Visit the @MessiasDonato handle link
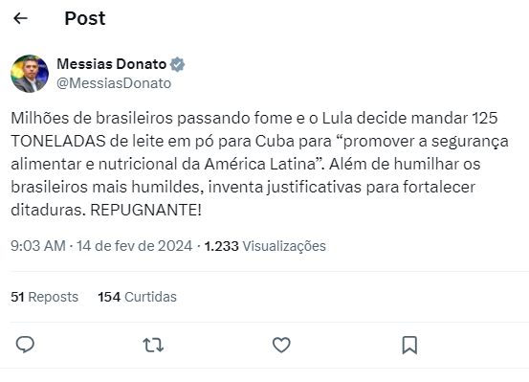 coord(114,83)
